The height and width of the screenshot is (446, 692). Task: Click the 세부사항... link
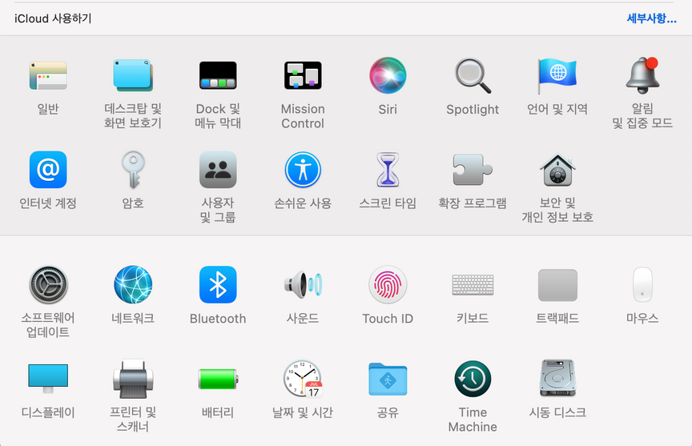point(651,18)
